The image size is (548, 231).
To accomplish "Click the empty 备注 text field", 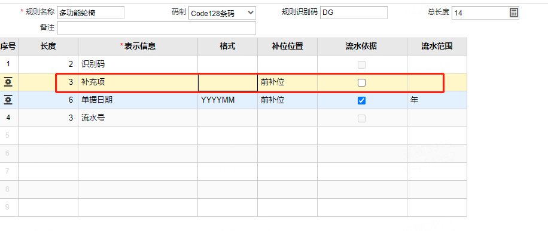I will click(x=156, y=28).
